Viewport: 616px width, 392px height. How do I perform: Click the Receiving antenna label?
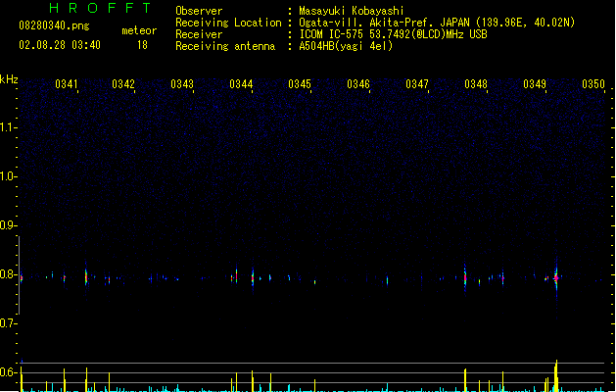tap(225, 46)
